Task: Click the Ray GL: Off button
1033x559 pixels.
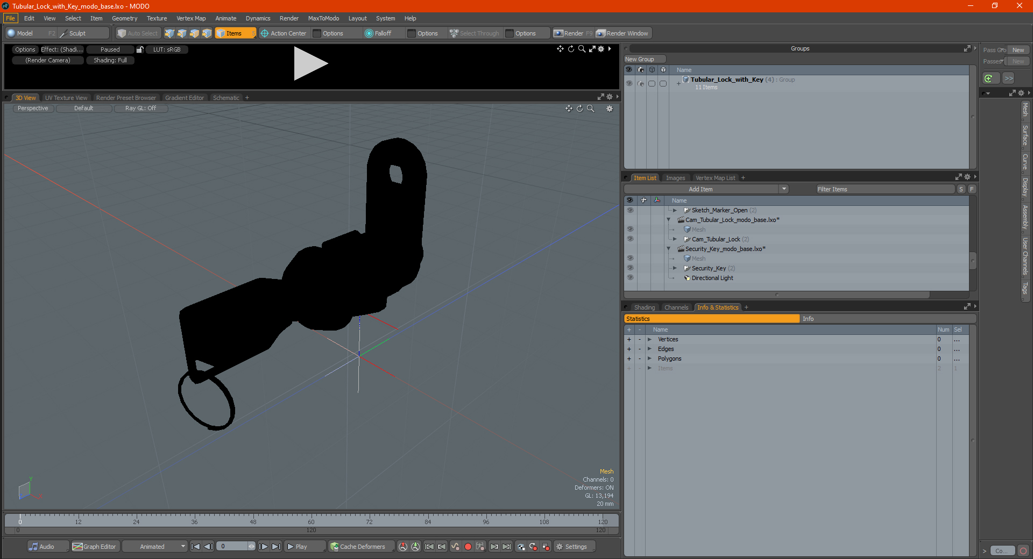Action: click(140, 108)
